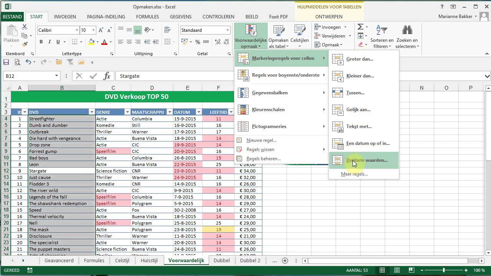Click Meer regels link
Screen dimensions: 491x276
point(354,174)
